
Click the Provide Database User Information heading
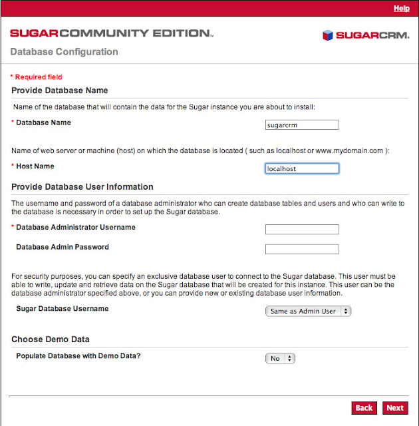(82, 186)
